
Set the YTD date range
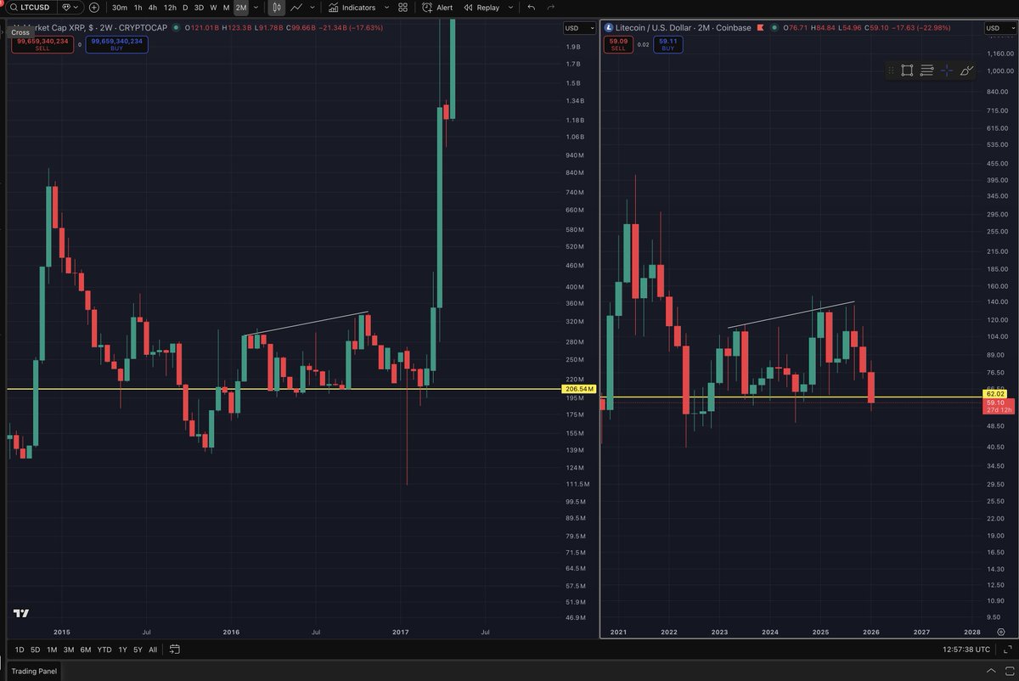[104, 650]
